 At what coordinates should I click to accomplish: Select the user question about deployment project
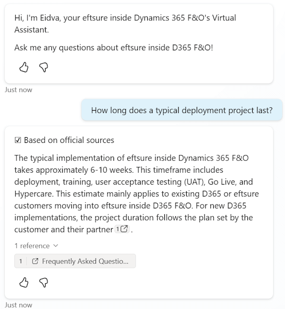(181, 111)
